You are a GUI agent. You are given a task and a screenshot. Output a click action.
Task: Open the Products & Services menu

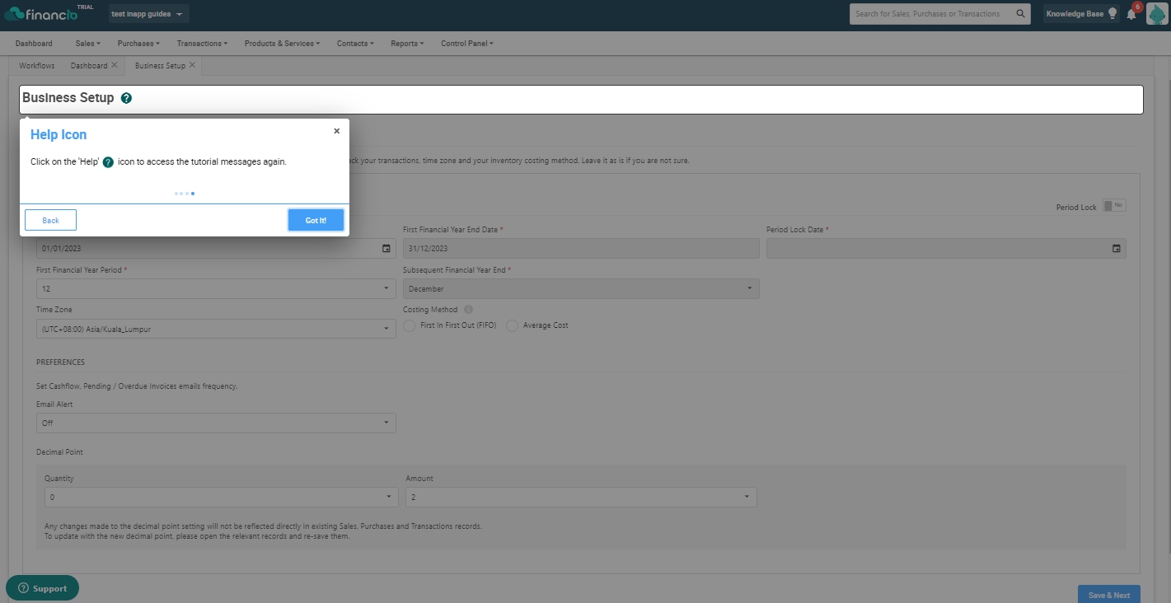point(282,44)
